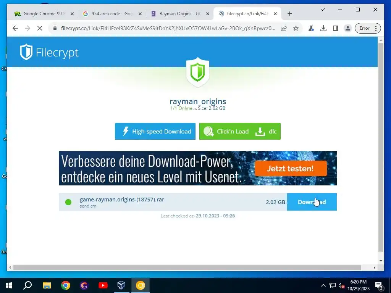Click the scroll up arrow

point(381,40)
